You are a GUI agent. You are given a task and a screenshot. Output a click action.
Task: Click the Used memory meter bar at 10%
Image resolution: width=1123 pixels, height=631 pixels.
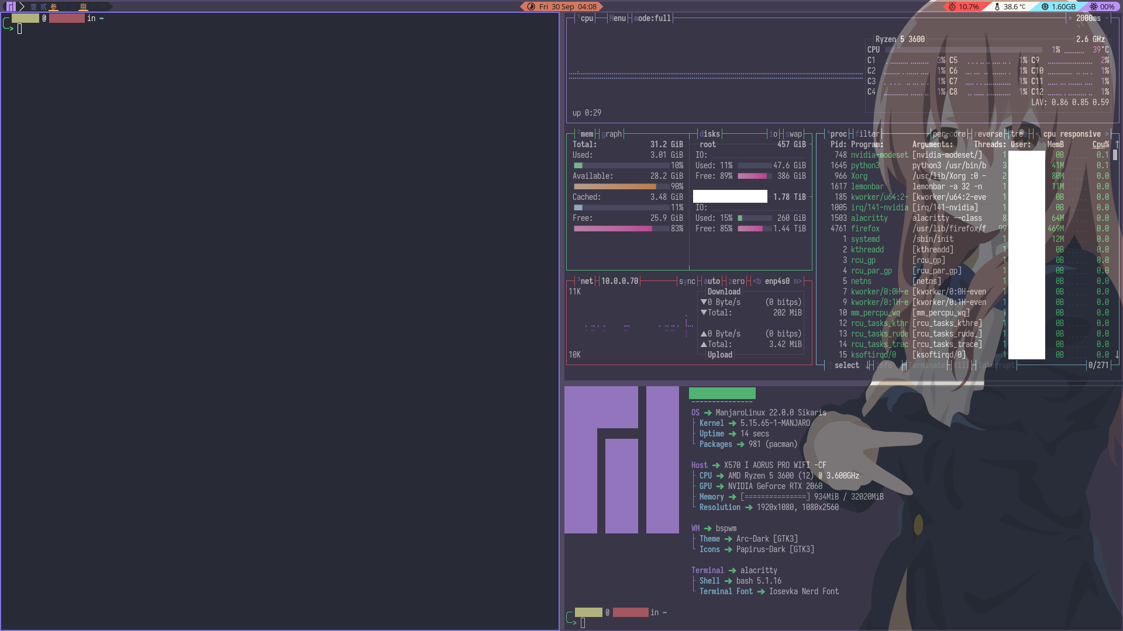pos(621,165)
